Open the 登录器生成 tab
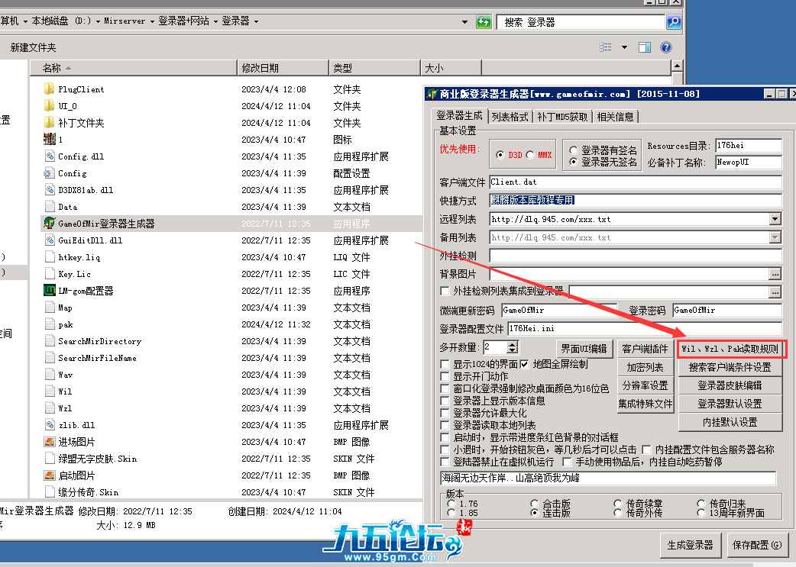 [459, 116]
